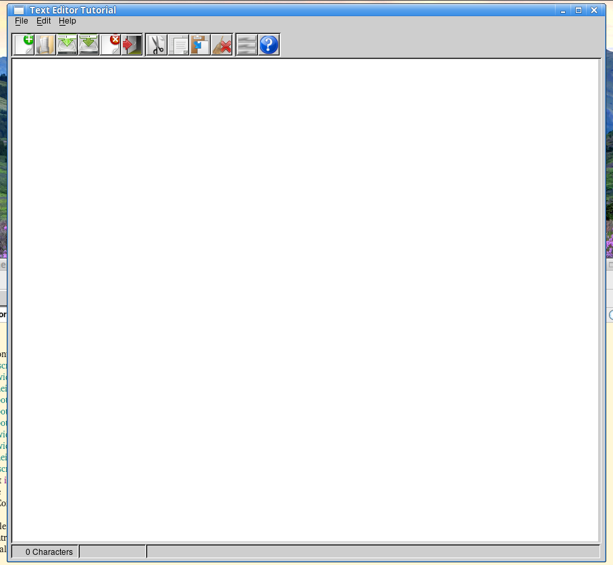
Task: Exit using the red arrow door icon
Action: pos(132,45)
